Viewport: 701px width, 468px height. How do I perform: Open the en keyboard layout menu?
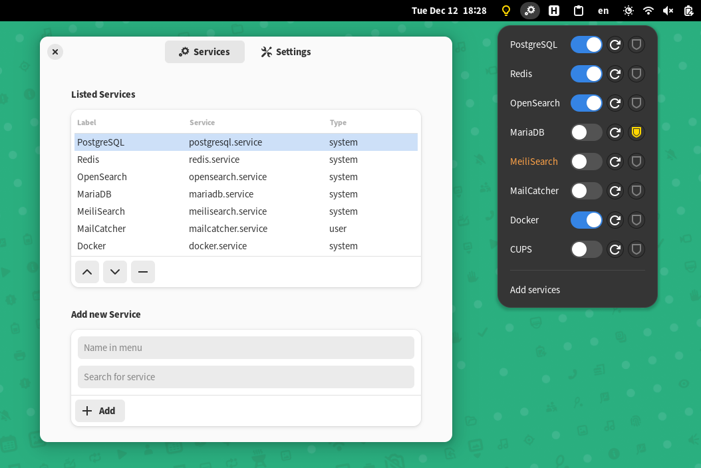tap(603, 11)
